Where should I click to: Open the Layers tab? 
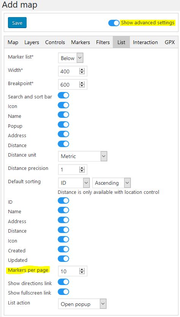[x=32, y=42]
